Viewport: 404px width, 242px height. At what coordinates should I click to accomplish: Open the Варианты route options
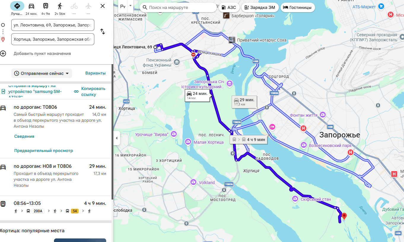pos(96,73)
